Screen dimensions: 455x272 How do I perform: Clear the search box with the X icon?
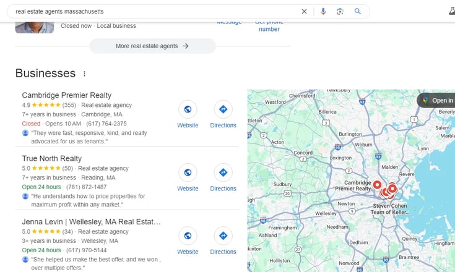coord(304,11)
